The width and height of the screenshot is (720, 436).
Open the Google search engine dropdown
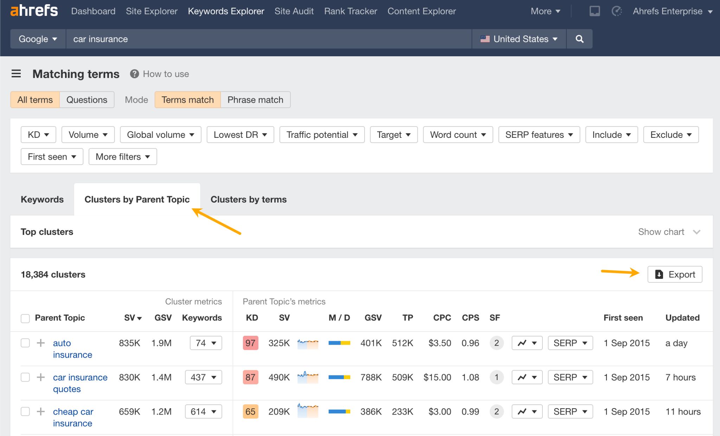click(38, 39)
